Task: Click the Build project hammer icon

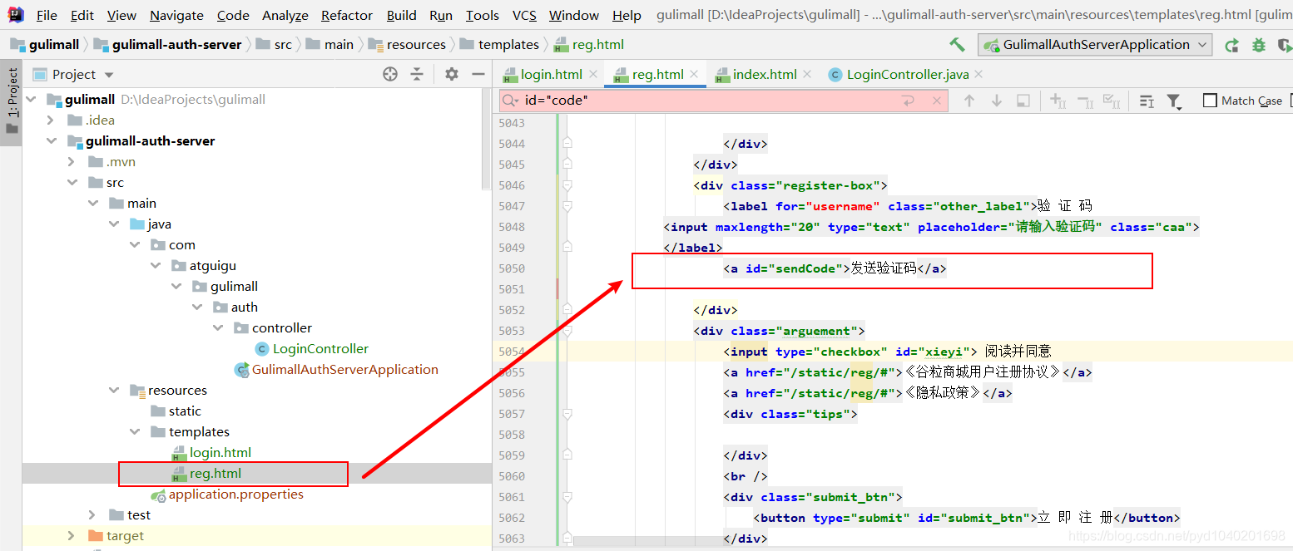Action: [957, 44]
